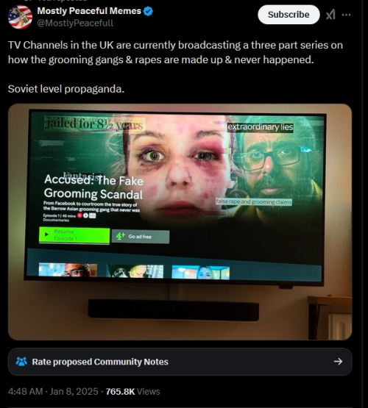
Task: Click the 765.8K Views count
Action: pyautogui.click(x=132, y=391)
